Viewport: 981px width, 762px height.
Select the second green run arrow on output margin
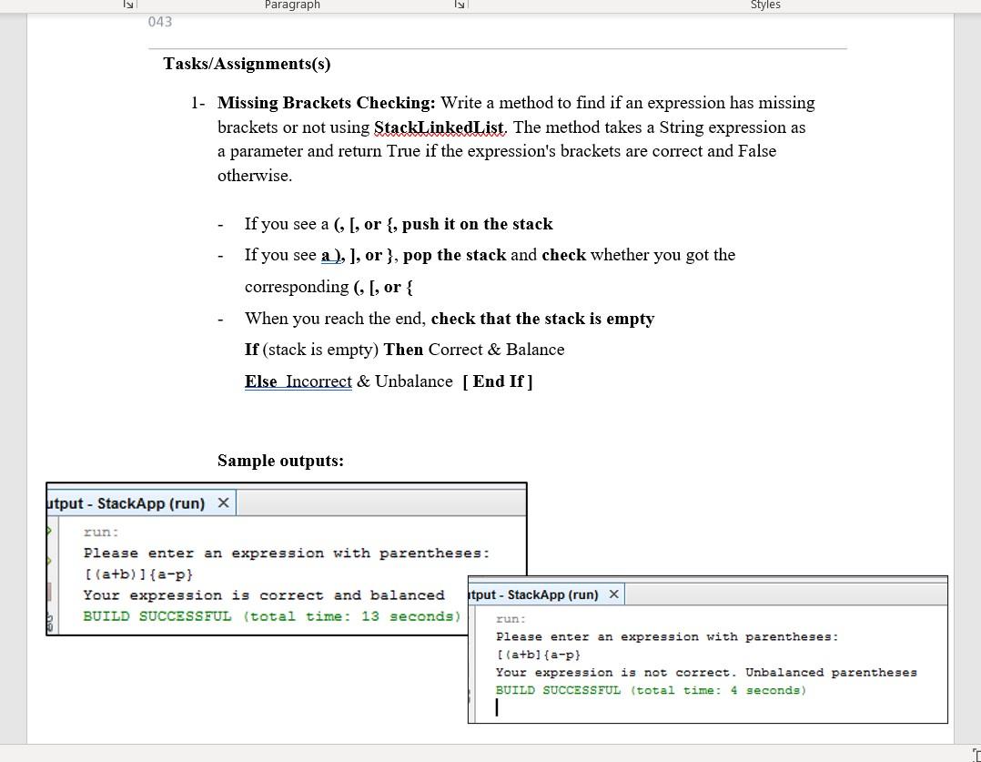click(50, 562)
